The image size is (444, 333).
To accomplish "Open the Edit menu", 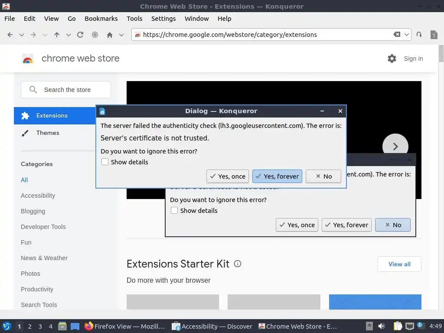I will tap(29, 19).
